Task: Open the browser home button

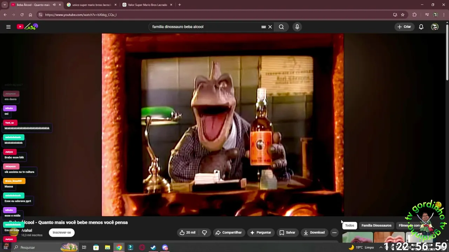Action: point(30,15)
